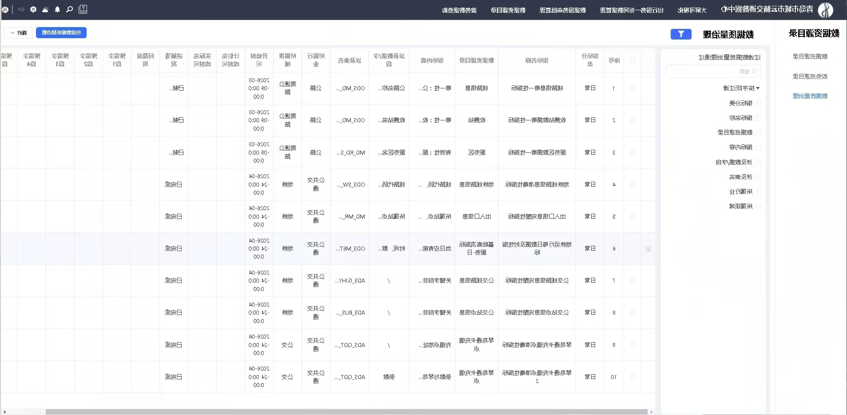847x415 pixels.
Task: Collapse the 按字段过滤 tree node
Action: point(758,88)
